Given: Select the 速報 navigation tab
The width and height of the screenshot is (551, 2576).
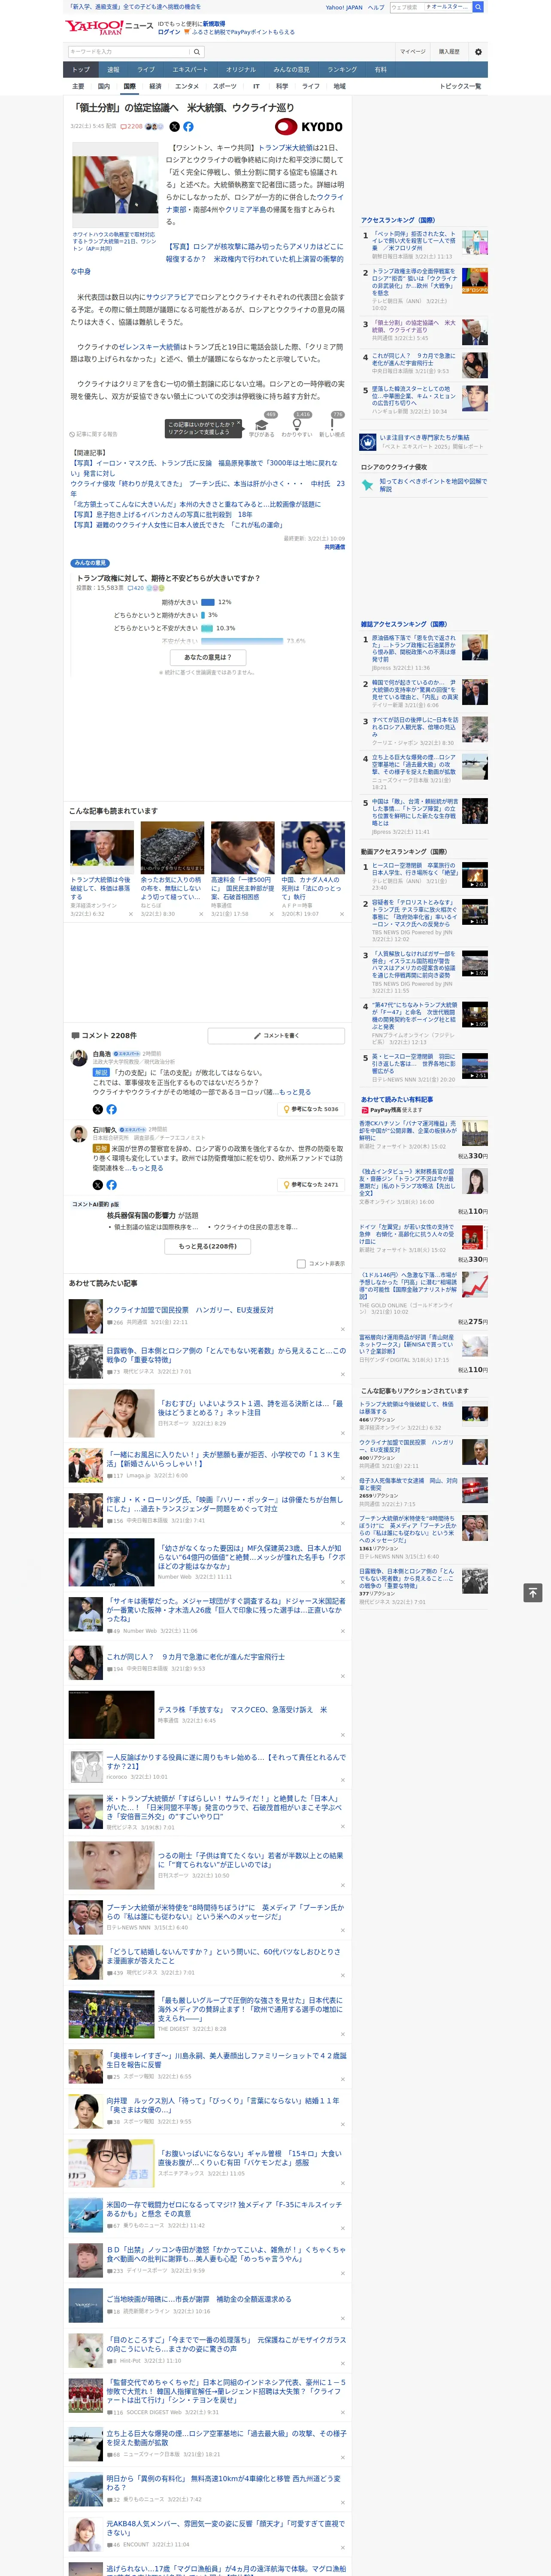Looking at the screenshot, I should [x=113, y=70].
